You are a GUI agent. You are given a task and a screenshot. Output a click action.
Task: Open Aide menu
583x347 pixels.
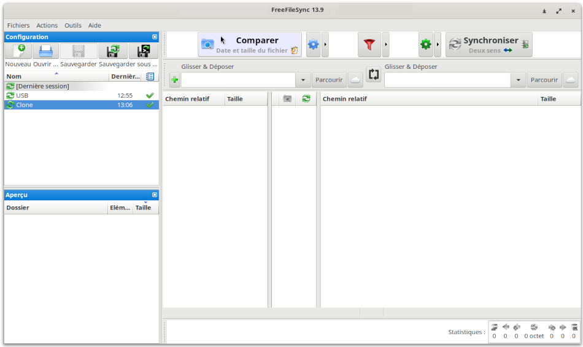95,25
